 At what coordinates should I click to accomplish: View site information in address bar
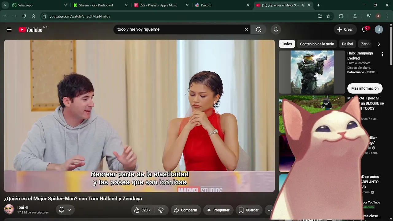[44, 16]
